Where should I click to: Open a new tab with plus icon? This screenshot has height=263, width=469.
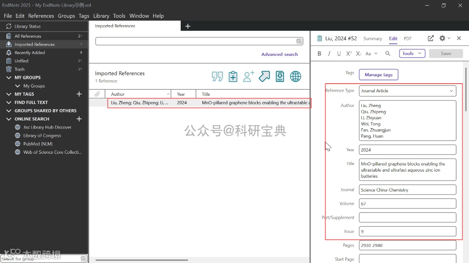(x=188, y=26)
